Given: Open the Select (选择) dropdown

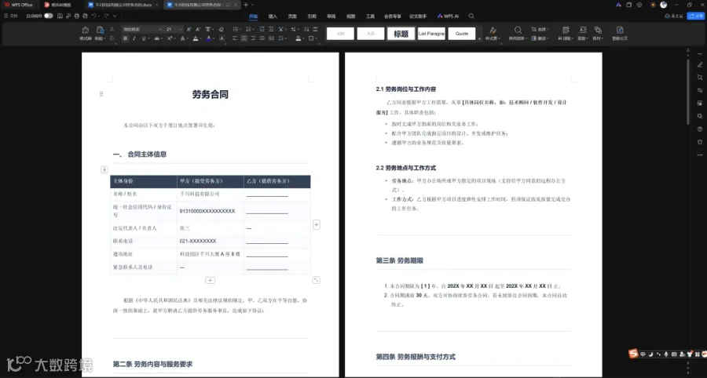Looking at the screenshot, I should (x=540, y=29).
